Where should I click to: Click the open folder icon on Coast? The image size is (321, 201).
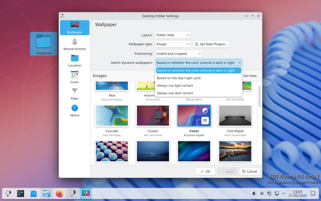point(205,121)
